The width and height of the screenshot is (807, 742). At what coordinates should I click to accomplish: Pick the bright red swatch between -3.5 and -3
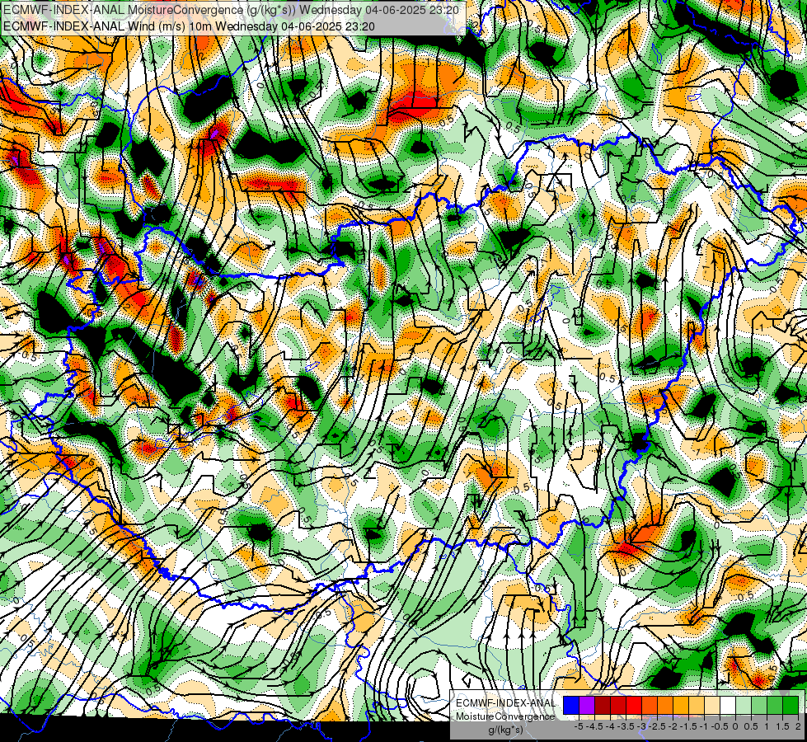(x=634, y=705)
